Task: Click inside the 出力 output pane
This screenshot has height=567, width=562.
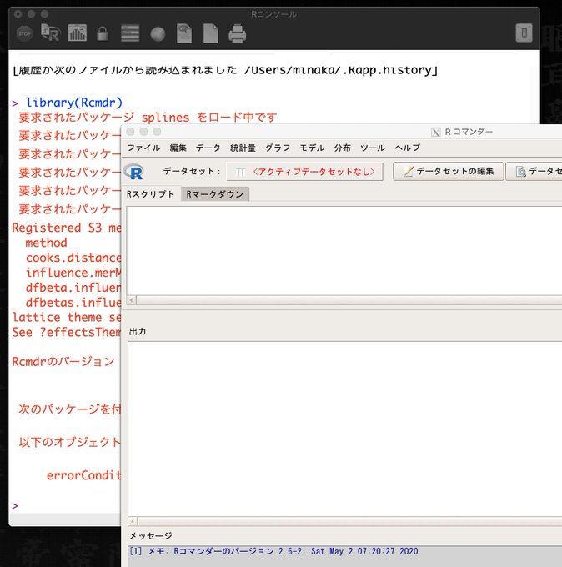Action: click(344, 429)
